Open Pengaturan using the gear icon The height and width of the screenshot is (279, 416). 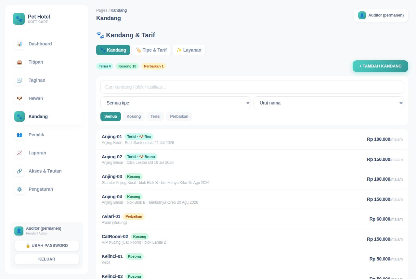click(x=19, y=189)
